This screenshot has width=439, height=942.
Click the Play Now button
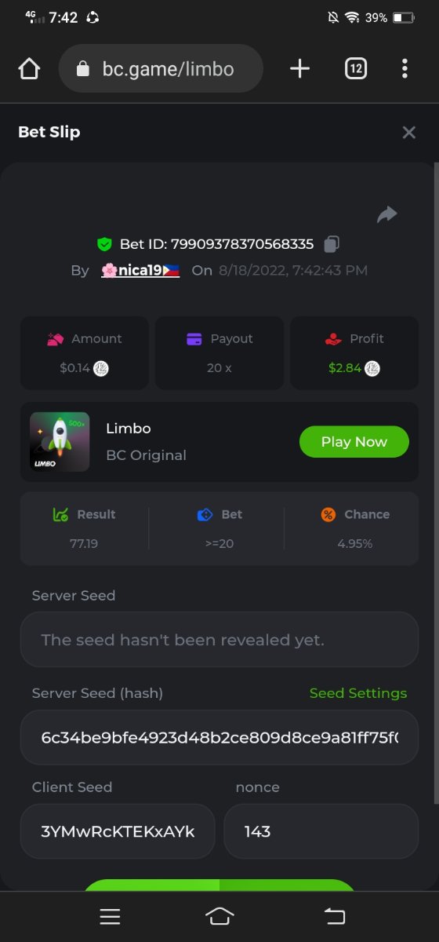(354, 442)
